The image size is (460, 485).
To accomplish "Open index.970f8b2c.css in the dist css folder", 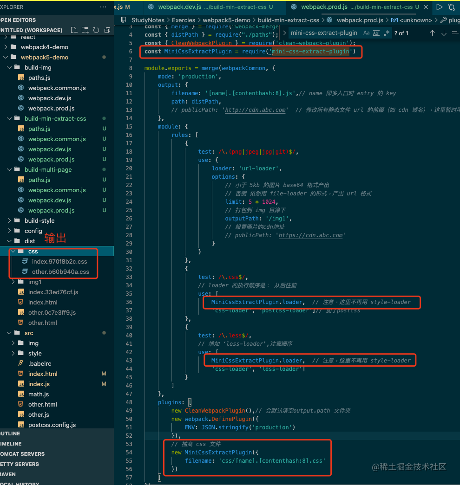I will click(x=59, y=261).
